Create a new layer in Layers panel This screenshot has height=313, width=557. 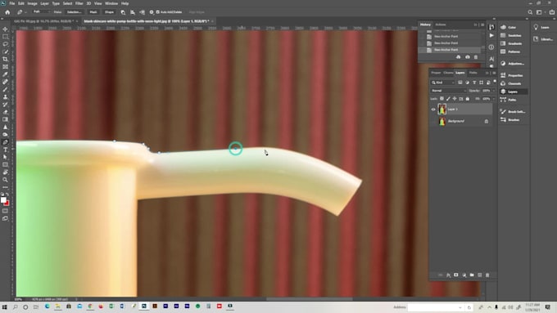click(x=479, y=275)
